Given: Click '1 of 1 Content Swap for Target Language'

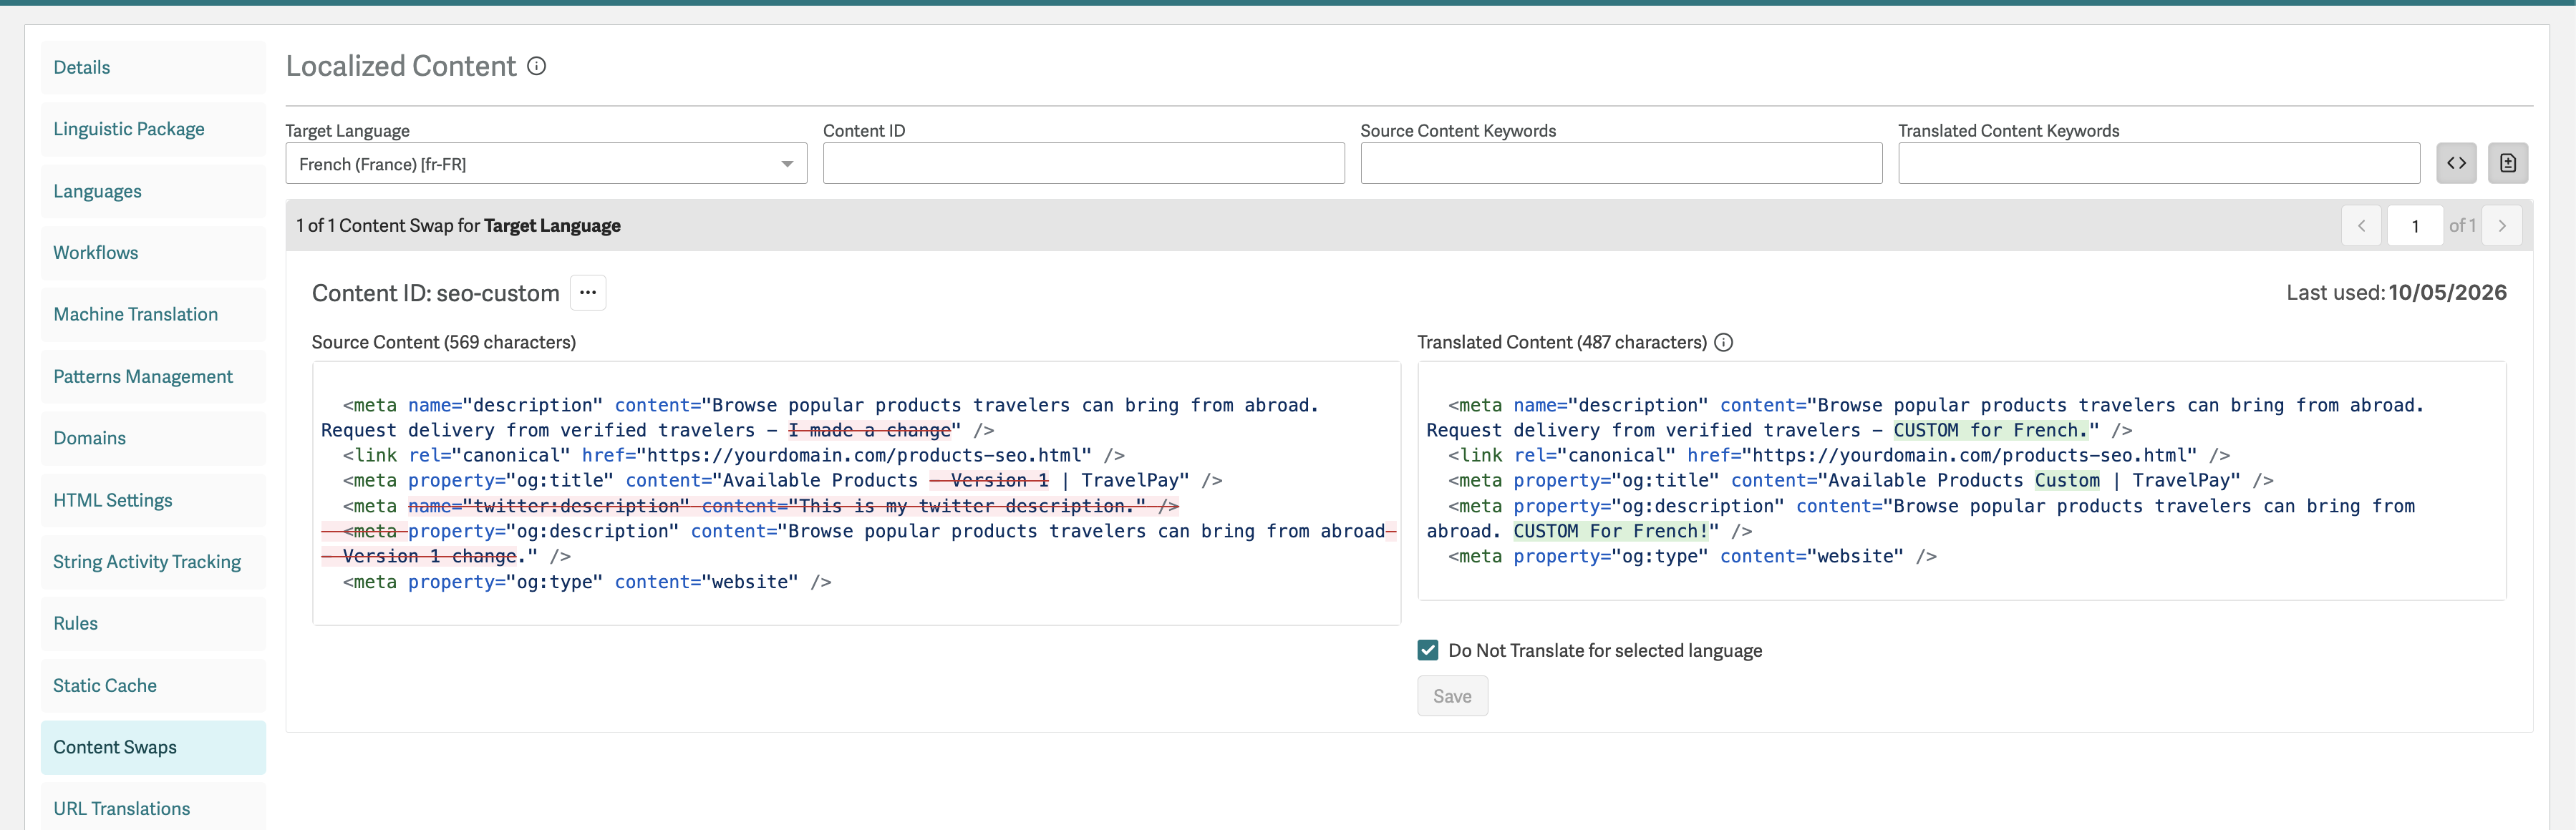Looking at the screenshot, I should click(458, 225).
